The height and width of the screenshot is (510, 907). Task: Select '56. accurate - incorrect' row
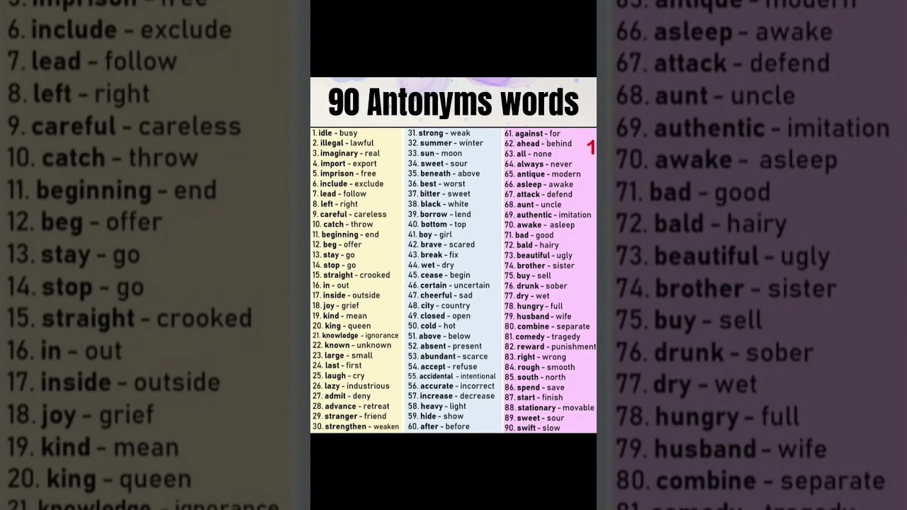tap(451, 386)
